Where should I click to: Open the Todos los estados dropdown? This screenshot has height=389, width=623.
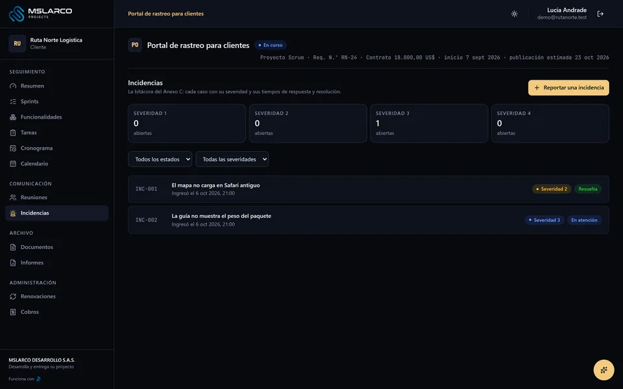(160, 159)
